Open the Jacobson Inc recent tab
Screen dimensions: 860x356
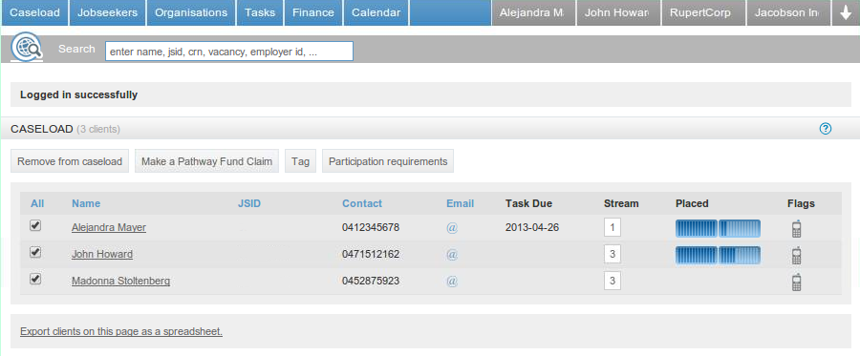pos(788,12)
